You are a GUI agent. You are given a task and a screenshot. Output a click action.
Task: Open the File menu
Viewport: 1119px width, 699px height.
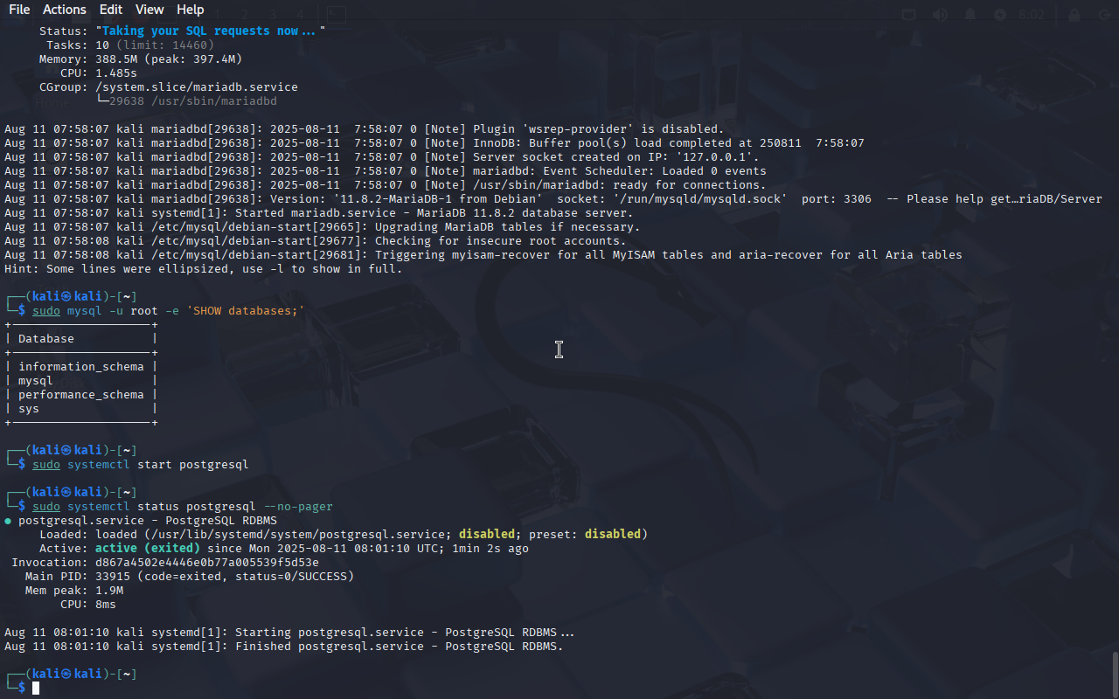pyautogui.click(x=19, y=10)
